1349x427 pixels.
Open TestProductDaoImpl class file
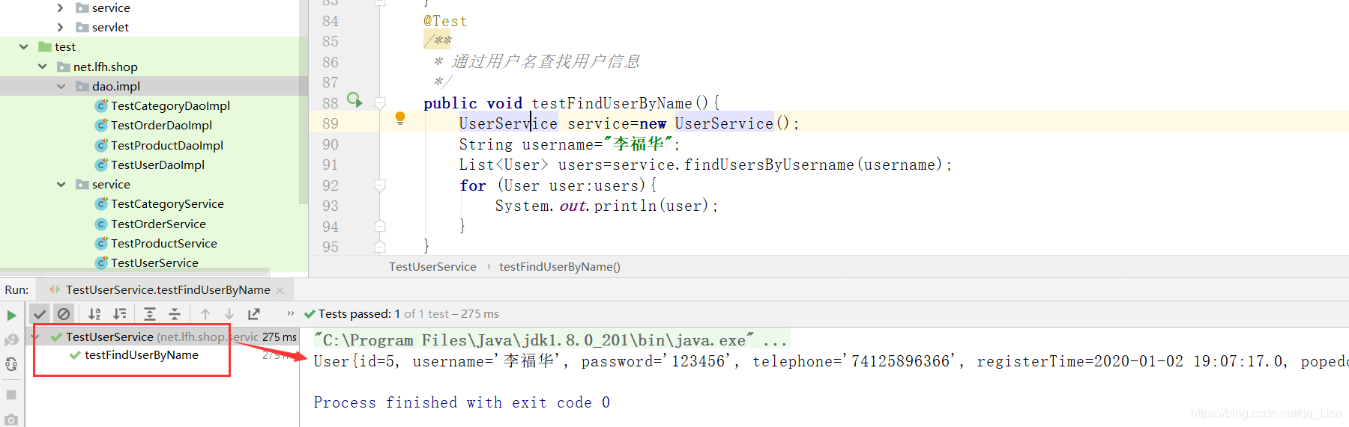166,145
